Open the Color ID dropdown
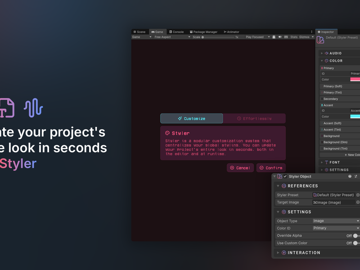This screenshot has height=270, width=360. [x=336, y=228]
